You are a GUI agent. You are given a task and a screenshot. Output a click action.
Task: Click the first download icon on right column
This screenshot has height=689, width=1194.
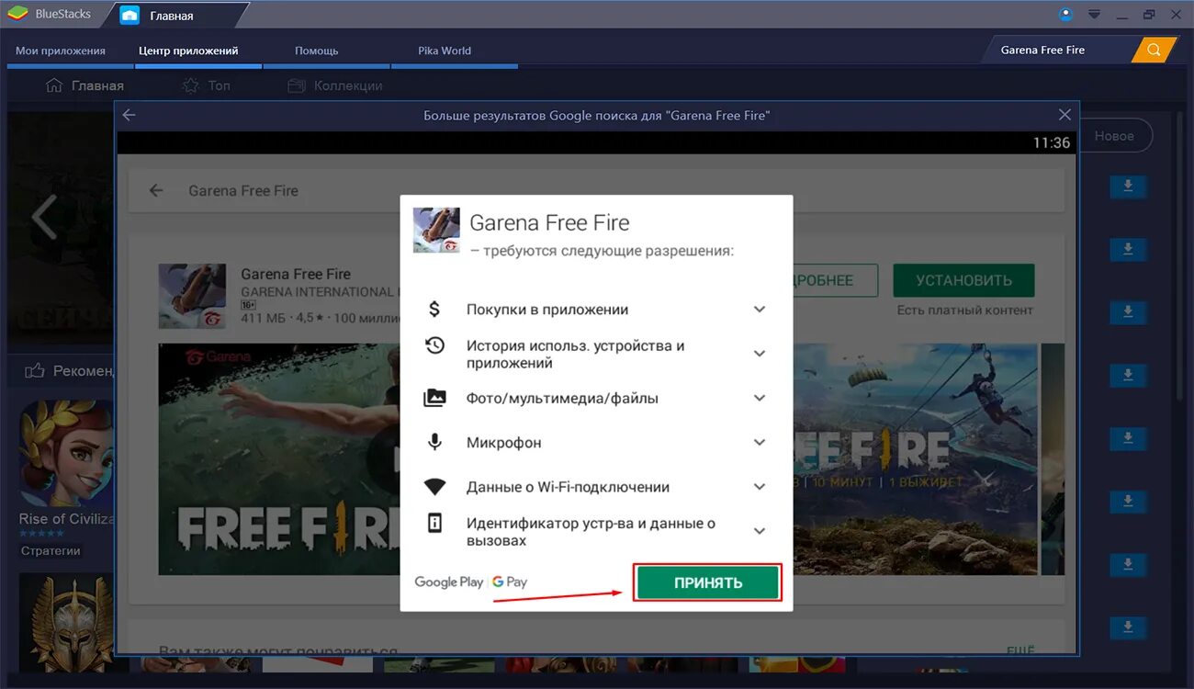tap(1128, 186)
